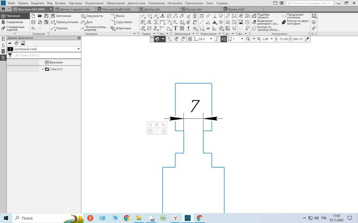
Task: Apply the Фаска chamfer tool
Action: 117,16
